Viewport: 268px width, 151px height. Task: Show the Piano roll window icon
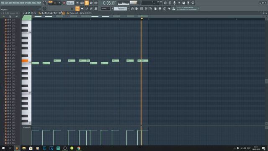pyautogui.click(x=137, y=8)
